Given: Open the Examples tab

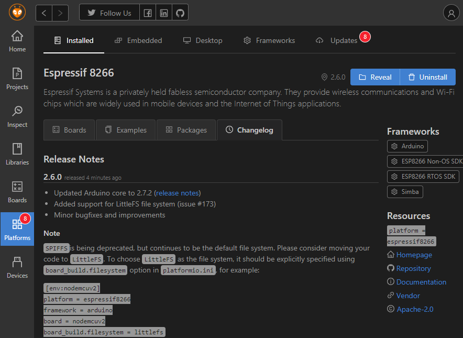Looking at the screenshot, I should (x=126, y=130).
